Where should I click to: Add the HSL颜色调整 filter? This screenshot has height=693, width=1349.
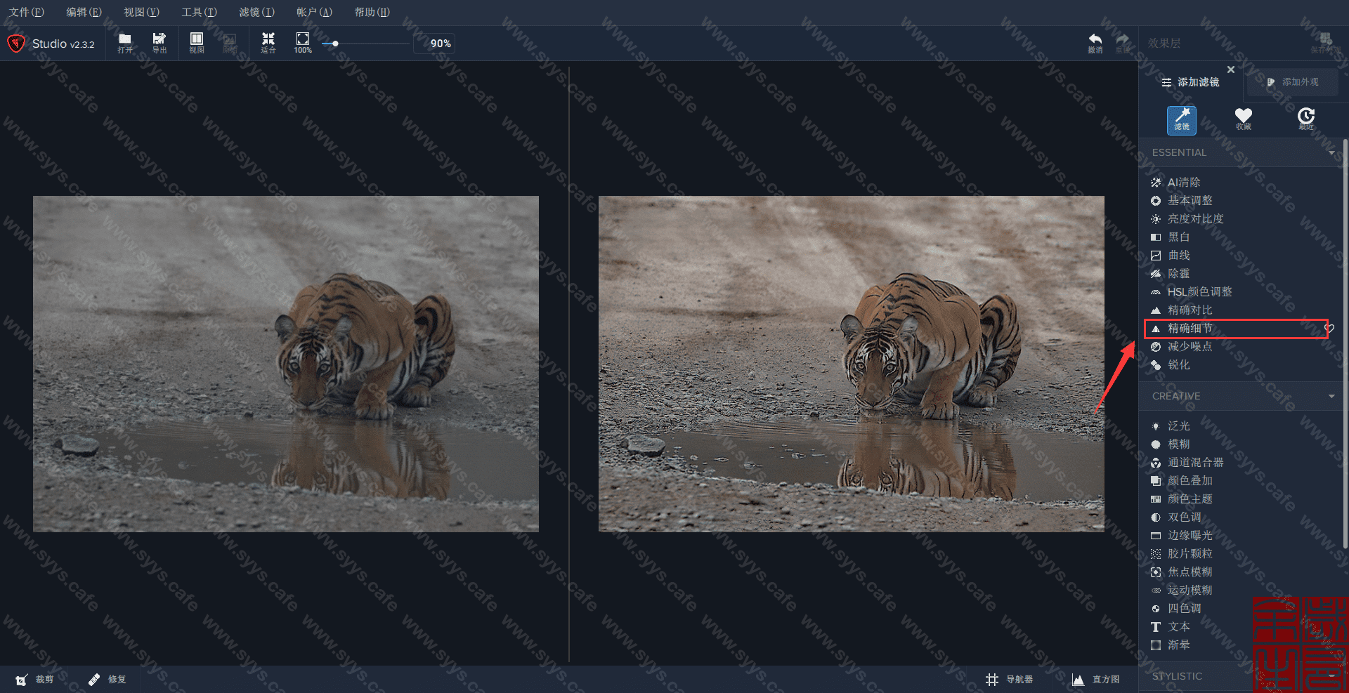pyautogui.click(x=1199, y=291)
